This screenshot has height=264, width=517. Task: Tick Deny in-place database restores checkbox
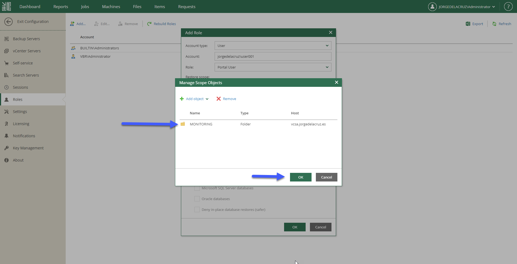197,210
